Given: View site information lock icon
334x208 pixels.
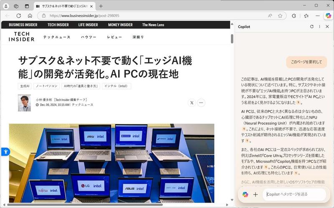Looking at the screenshot, I should pyautogui.click(x=44, y=15).
